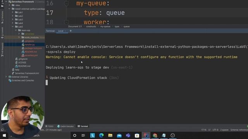Toggle code folding on line 18

66,22
